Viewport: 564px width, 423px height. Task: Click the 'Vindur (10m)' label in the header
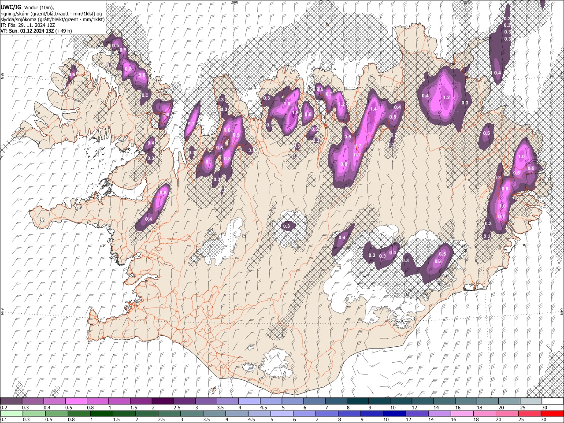(38, 7)
